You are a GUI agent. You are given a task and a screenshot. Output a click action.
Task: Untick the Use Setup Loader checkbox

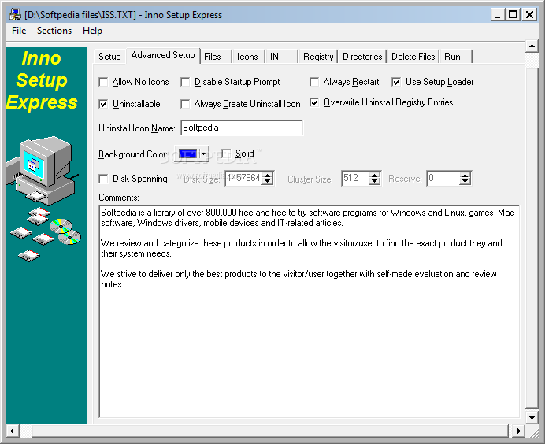pyautogui.click(x=396, y=82)
